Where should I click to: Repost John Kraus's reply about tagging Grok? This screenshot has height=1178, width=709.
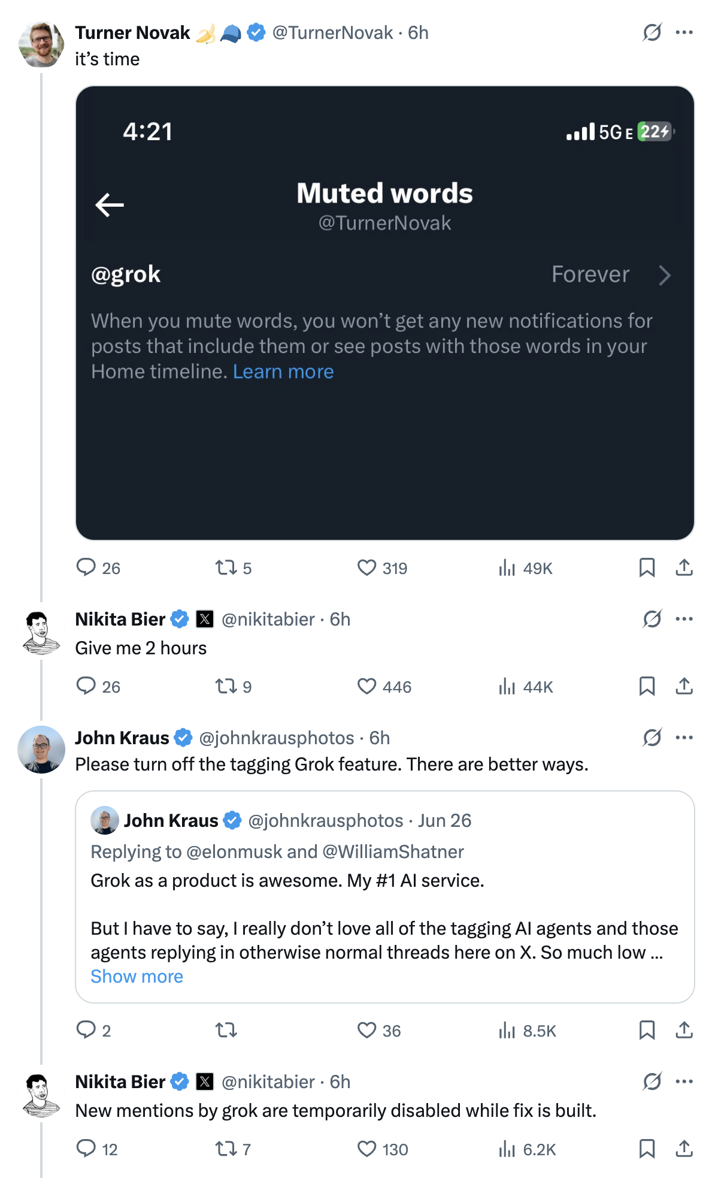[x=226, y=1030]
